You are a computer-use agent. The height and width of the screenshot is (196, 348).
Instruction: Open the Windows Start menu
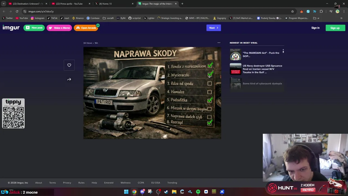[x=126, y=192]
